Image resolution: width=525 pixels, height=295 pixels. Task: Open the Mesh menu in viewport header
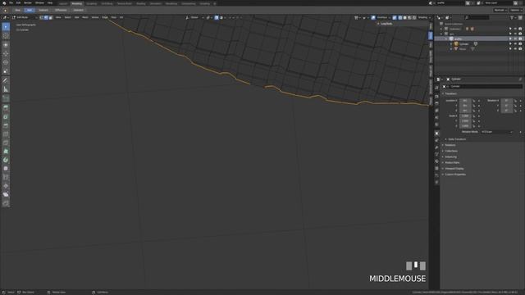point(85,17)
